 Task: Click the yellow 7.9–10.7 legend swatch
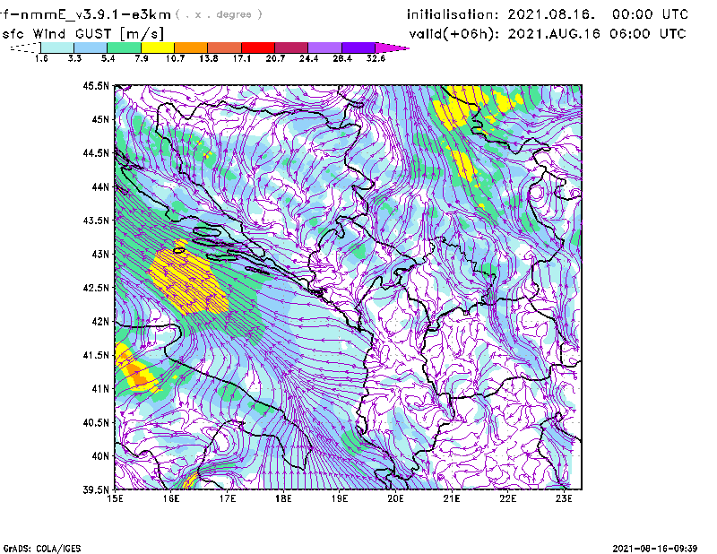pos(158,48)
